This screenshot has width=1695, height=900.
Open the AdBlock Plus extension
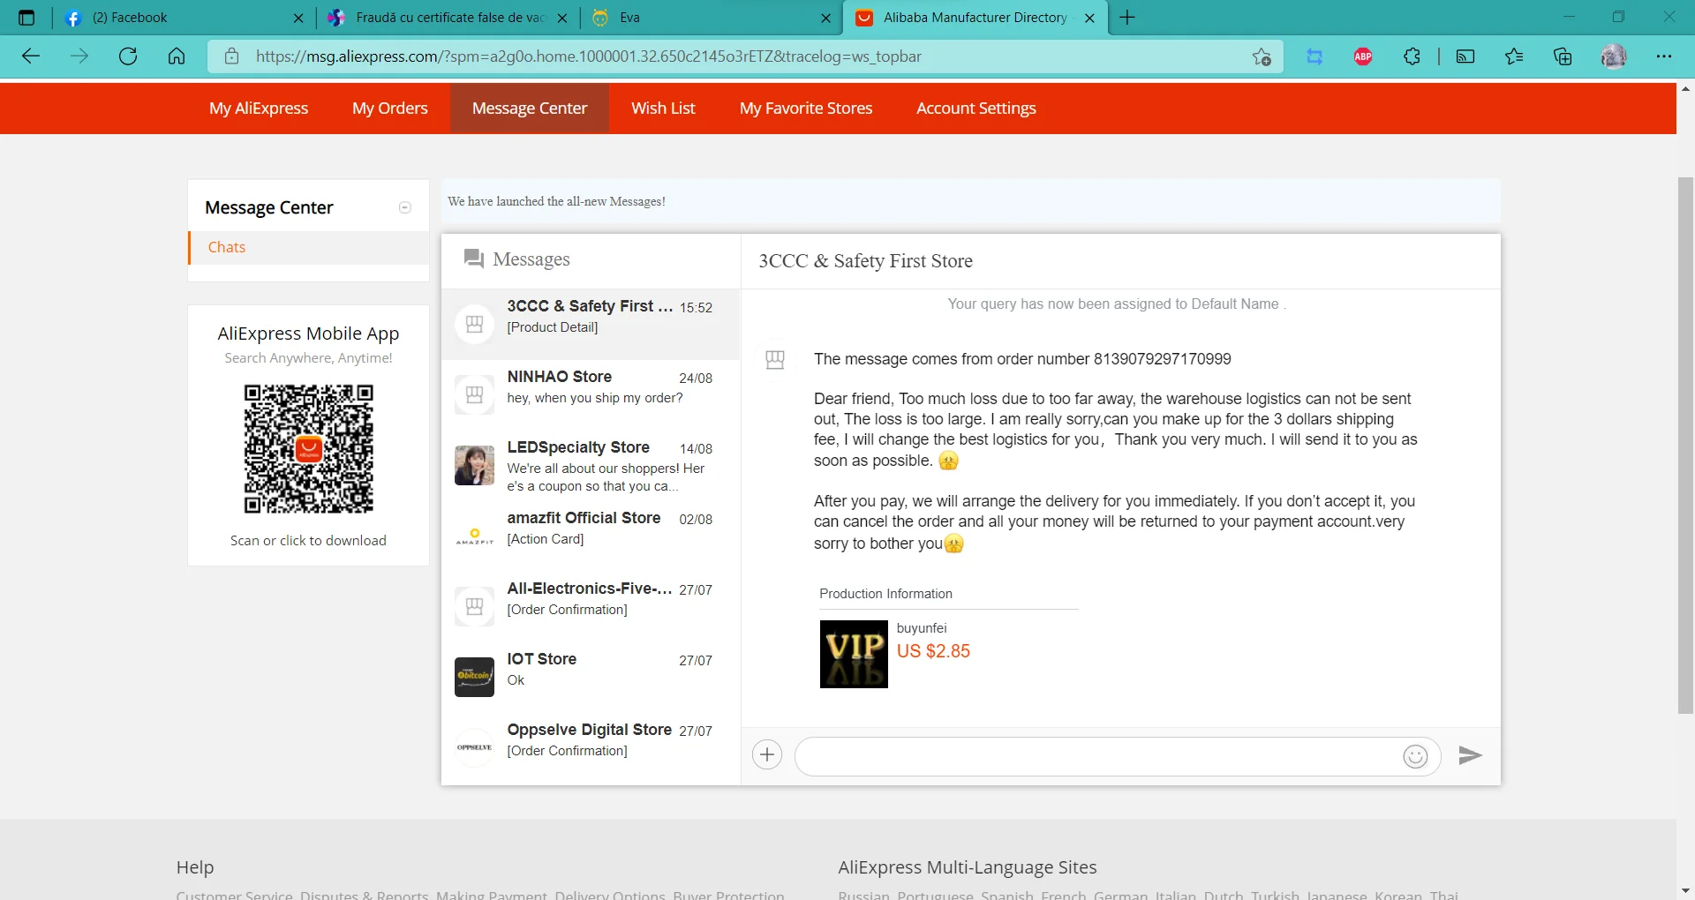pos(1363,56)
